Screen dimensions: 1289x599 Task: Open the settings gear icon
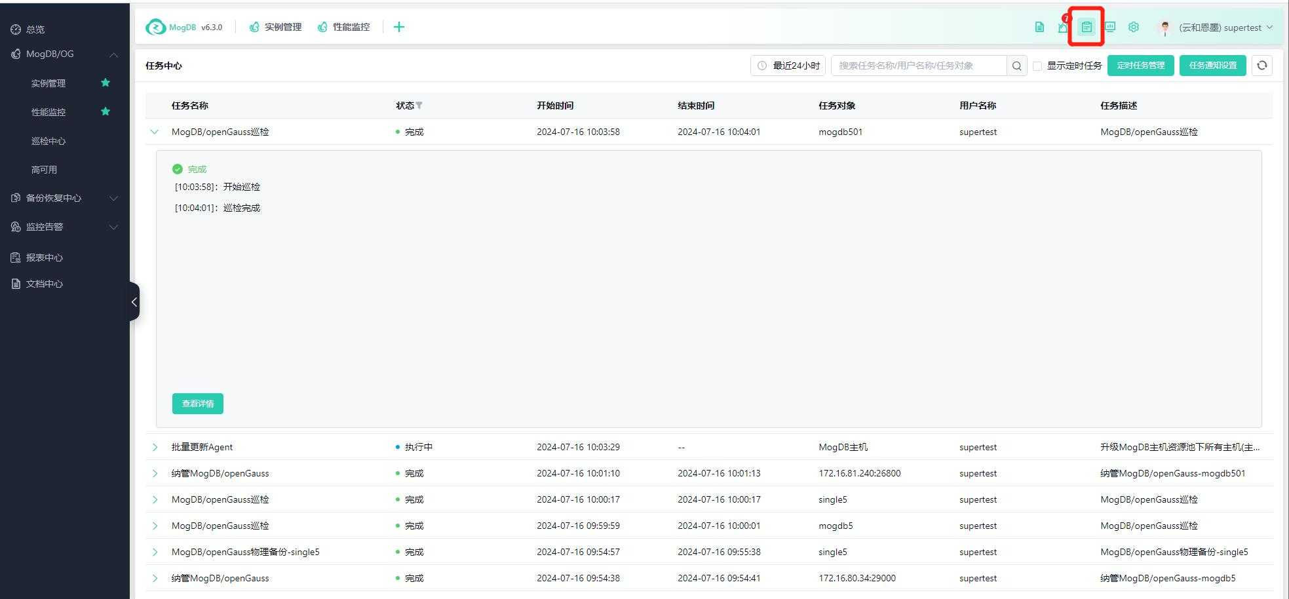point(1134,27)
